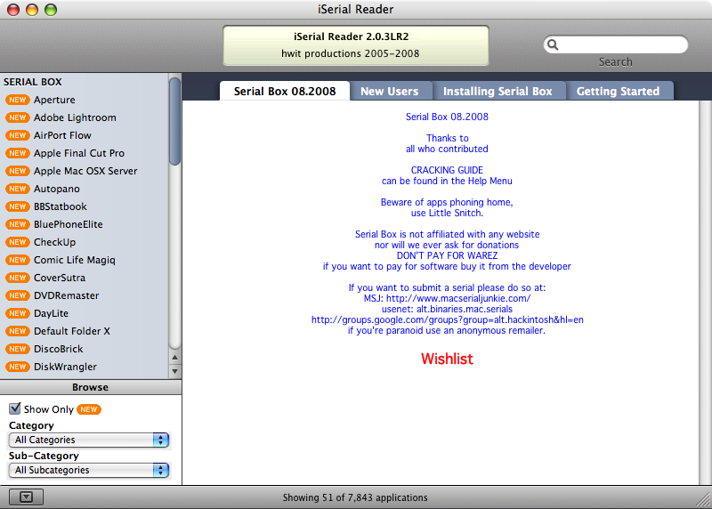Select Comic Life Magiq entry
The image size is (712, 509).
[x=84, y=260]
